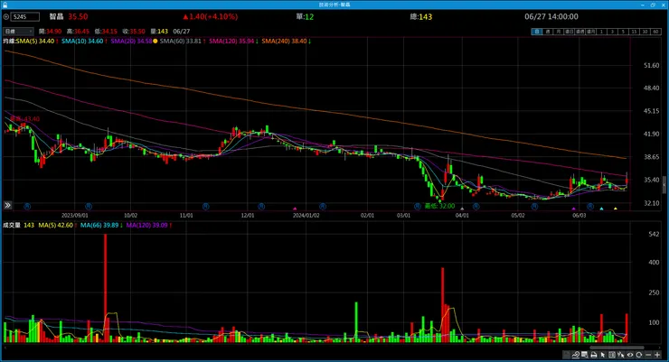Click the add symbol plus icon beside 5245
The width and height of the screenshot is (669, 362).
tap(6, 16)
